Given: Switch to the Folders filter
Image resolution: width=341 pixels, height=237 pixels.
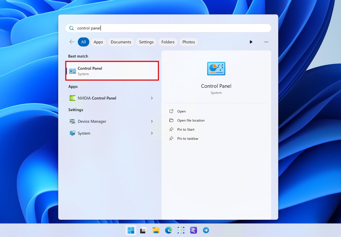Looking at the screenshot, I should click(x=168, y=42).
